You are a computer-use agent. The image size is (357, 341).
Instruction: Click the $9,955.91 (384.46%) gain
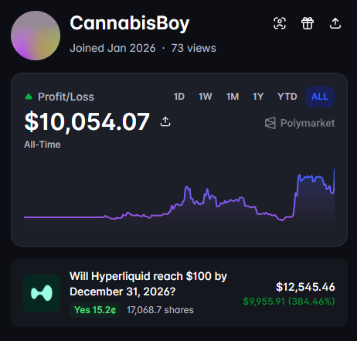tap(289, 301)
